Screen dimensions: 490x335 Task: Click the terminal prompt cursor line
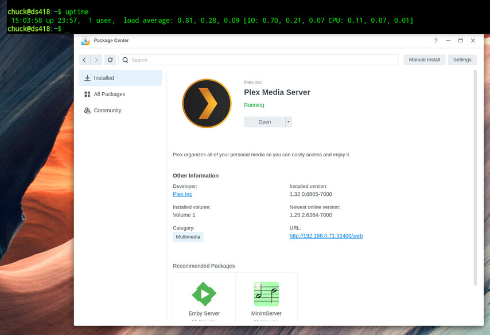(38, 29)
